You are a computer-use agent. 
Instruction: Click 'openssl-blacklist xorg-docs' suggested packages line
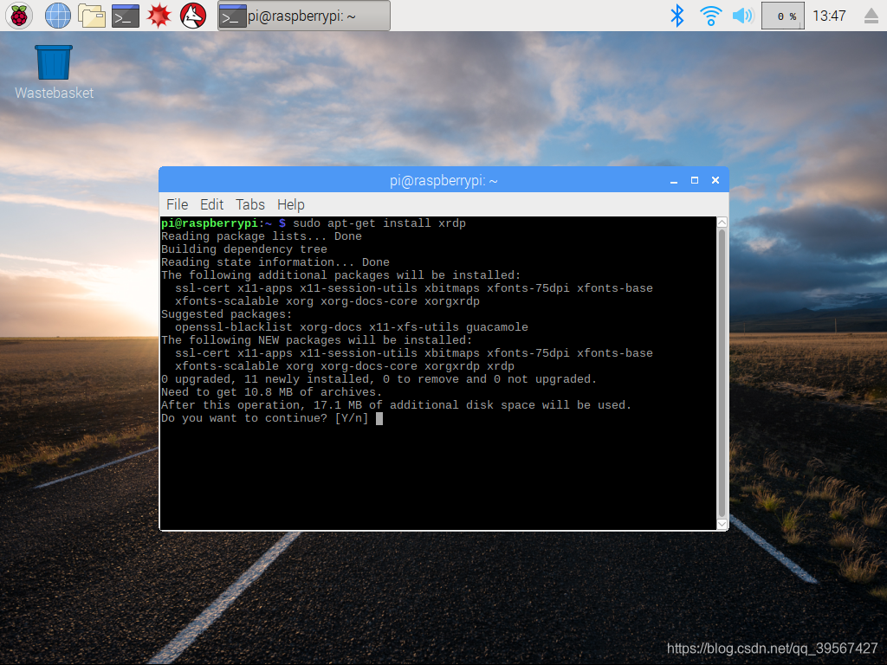click(x=352, y=327)
